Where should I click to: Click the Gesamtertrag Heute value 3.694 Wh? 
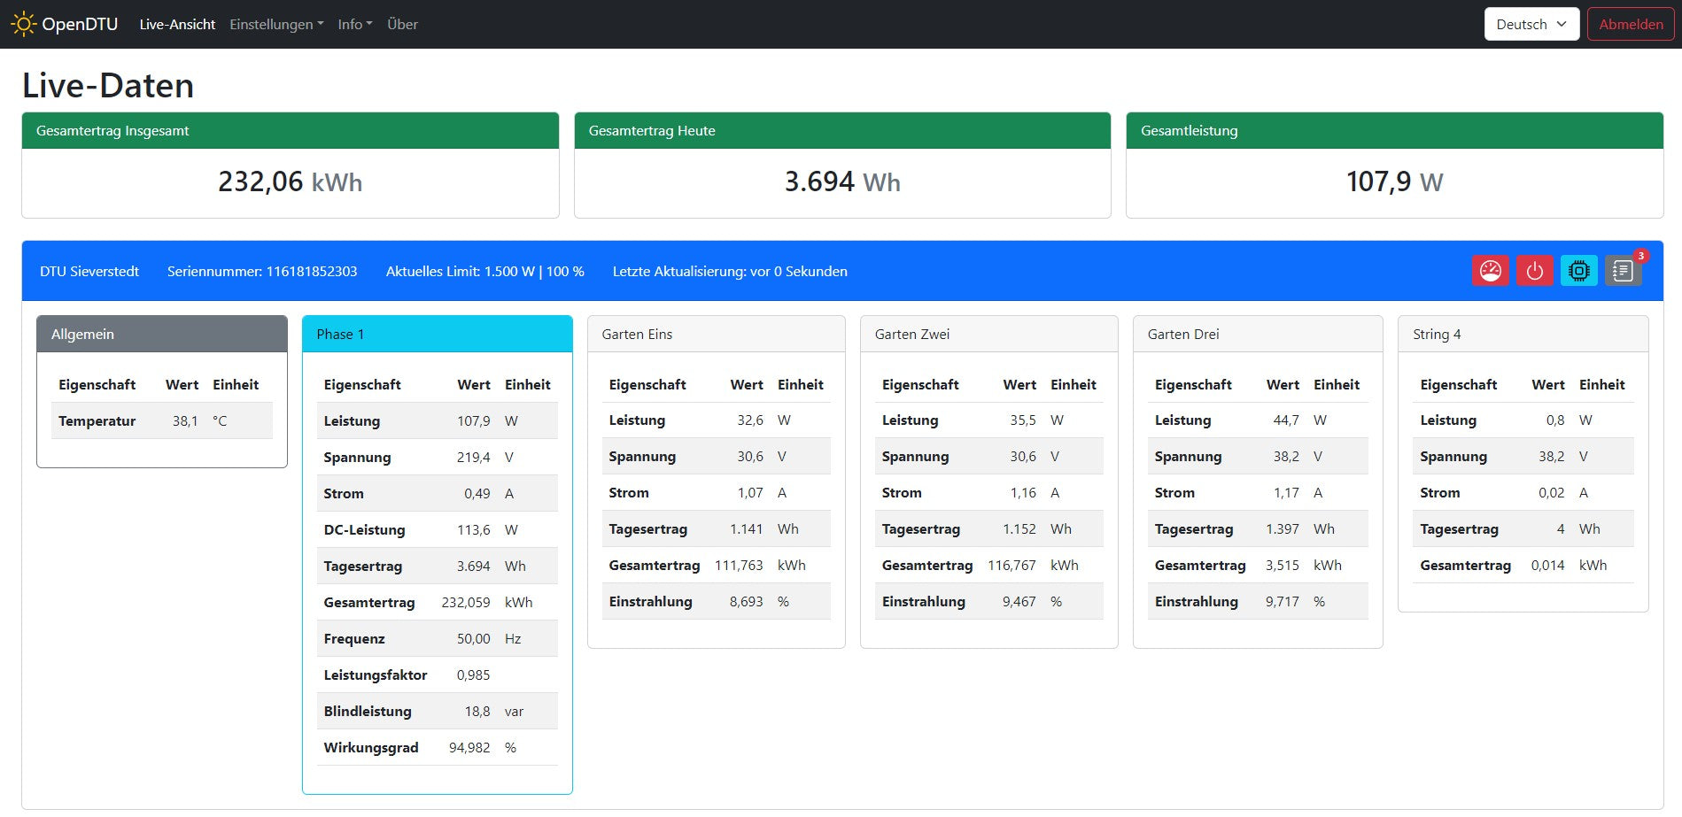click(842, 181)
